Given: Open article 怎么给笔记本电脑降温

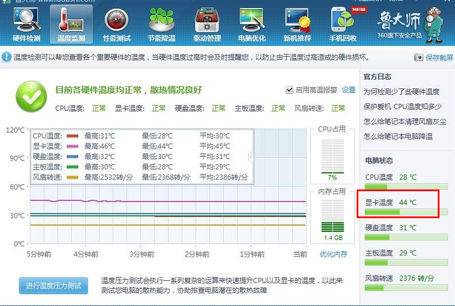Looking at the screenshot, I should click(x=398, y=136).
